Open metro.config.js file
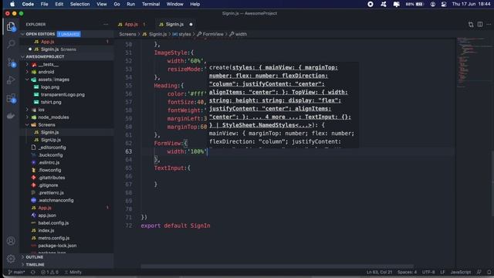494x278 pixels. pyautogui.click(x=53, y=238)
